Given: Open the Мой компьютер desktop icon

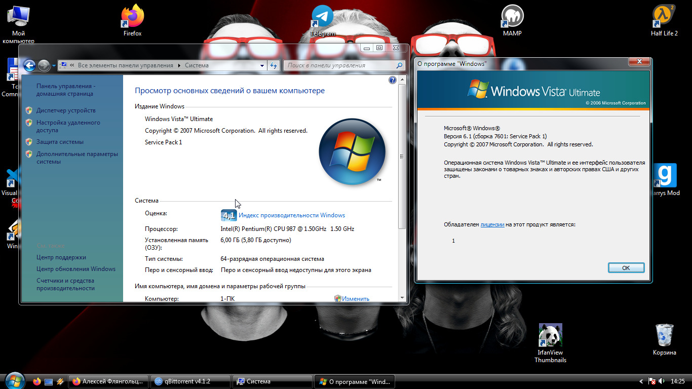Looking at the screenshot, I should pyautogui.click(x=18, y=24).
